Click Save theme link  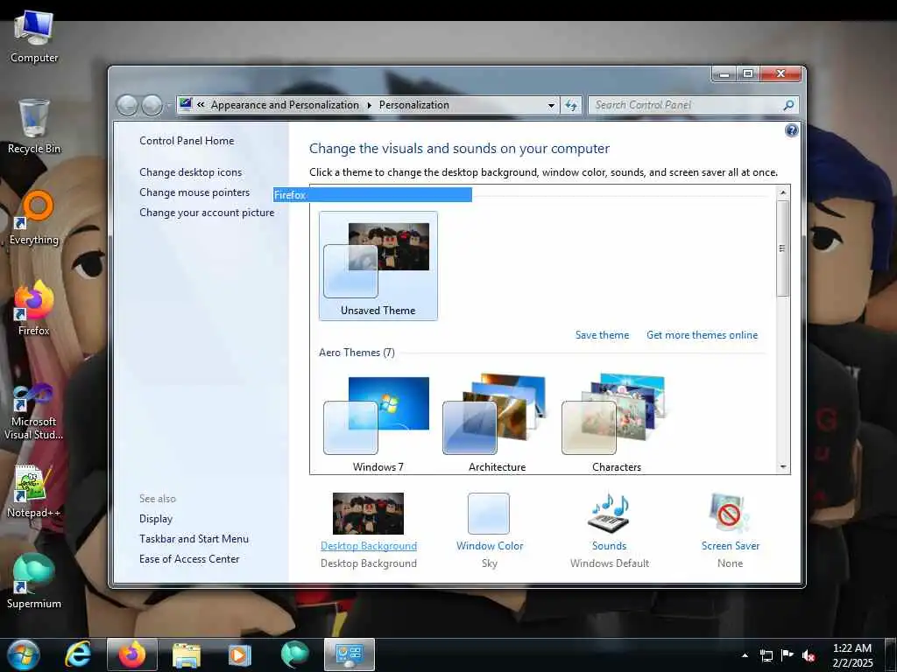point(602,335)
